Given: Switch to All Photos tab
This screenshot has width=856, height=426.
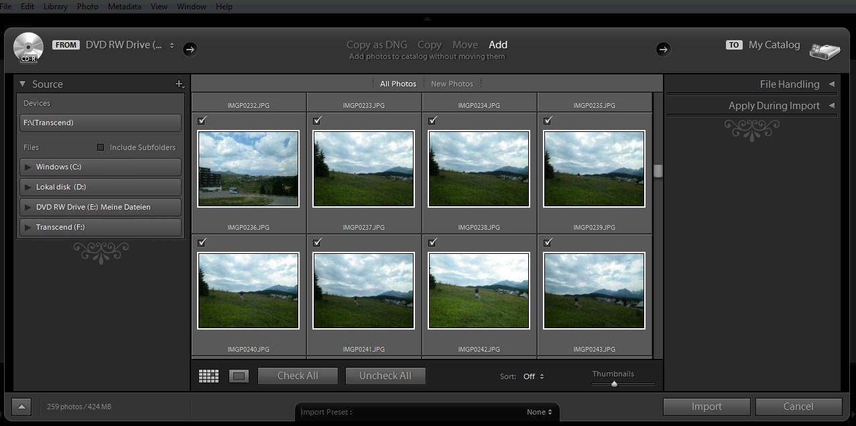Looking at the screenshot, I should 398,84.
